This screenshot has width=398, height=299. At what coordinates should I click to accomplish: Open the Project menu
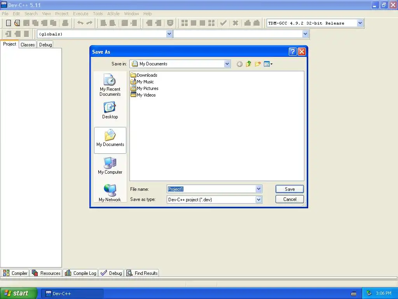62,14
